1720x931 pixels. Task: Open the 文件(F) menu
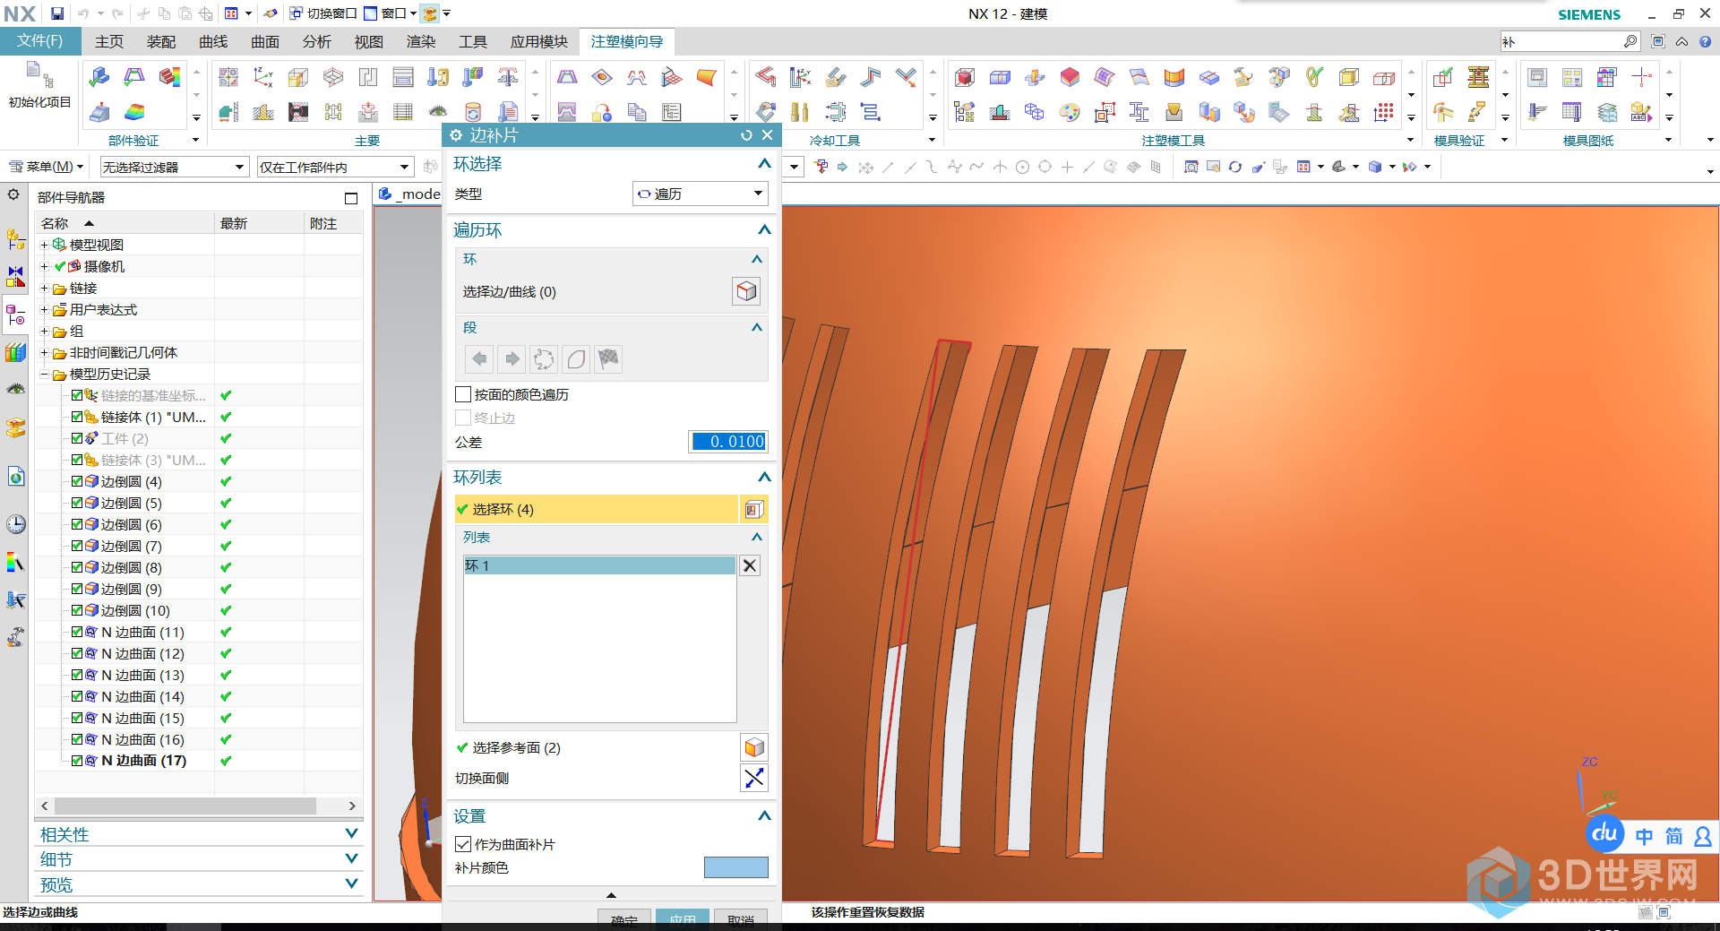[x=40, y=41]
